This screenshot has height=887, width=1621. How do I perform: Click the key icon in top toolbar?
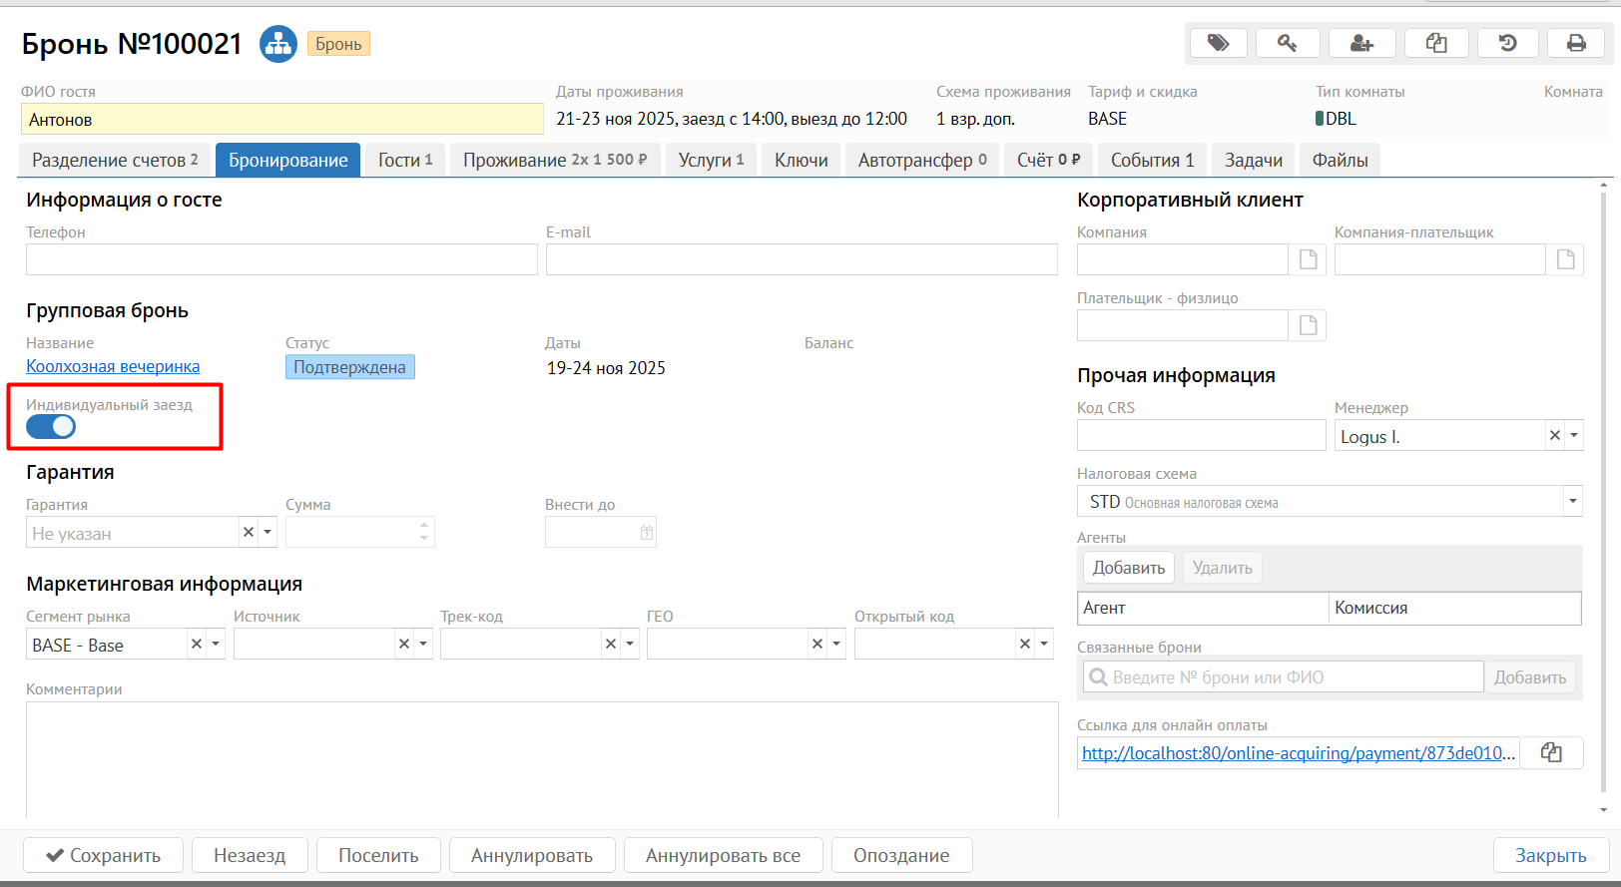click(1288, 43)
